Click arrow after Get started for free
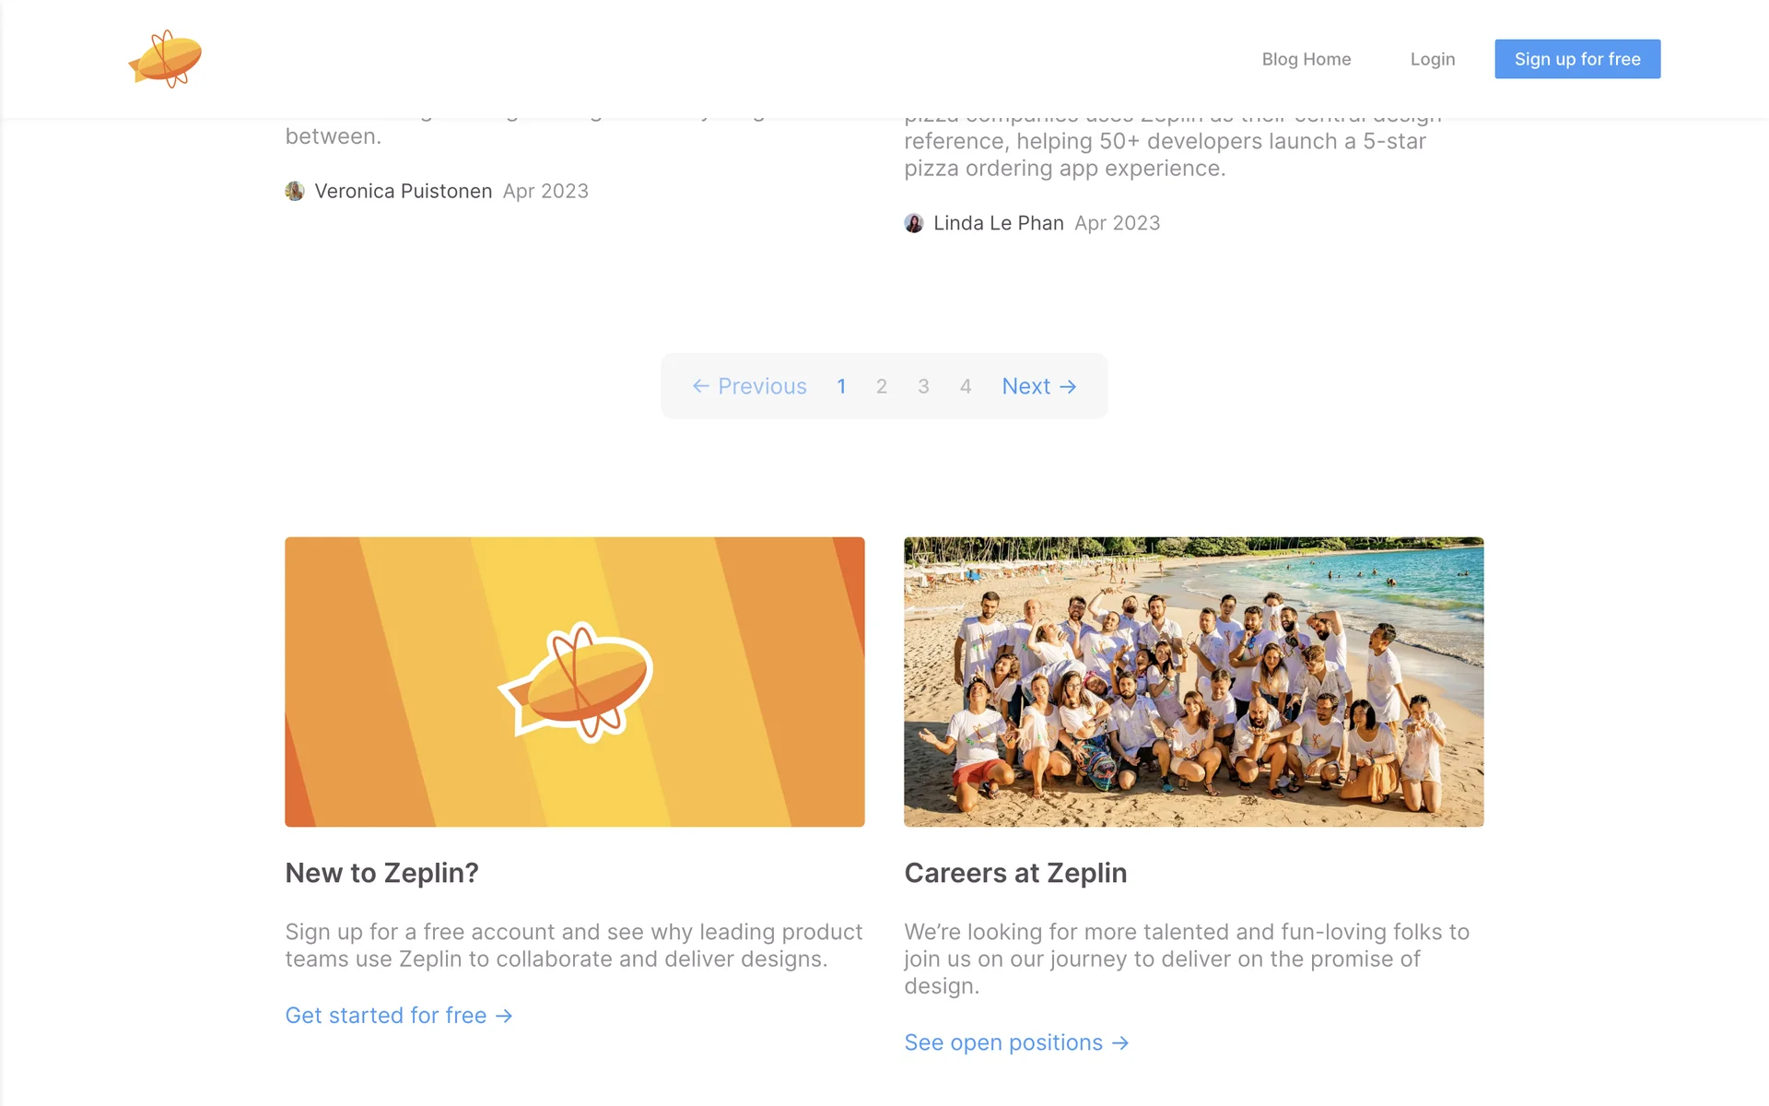 coord(504,1016)
